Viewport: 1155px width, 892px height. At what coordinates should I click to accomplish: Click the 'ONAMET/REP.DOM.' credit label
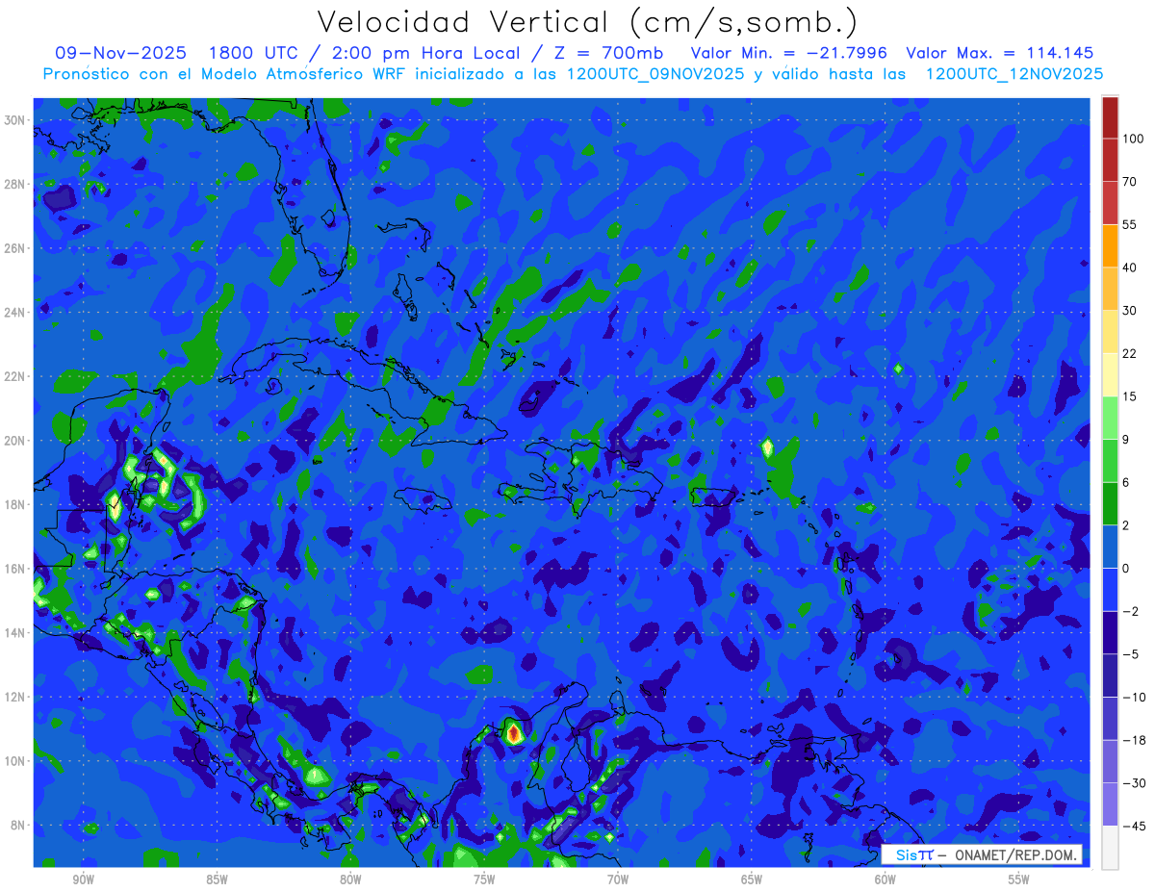coord(1017,854)
